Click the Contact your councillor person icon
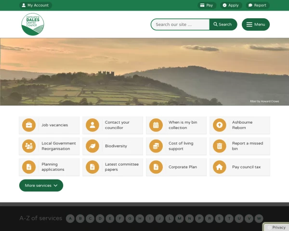The width and height of the screenshot is (289, 231). pos(92,125)
